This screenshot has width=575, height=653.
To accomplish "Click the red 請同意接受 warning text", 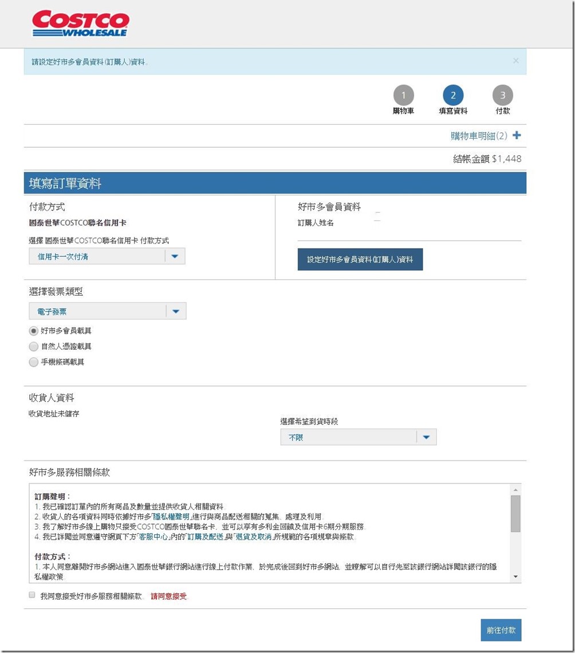I will [168, 596].
